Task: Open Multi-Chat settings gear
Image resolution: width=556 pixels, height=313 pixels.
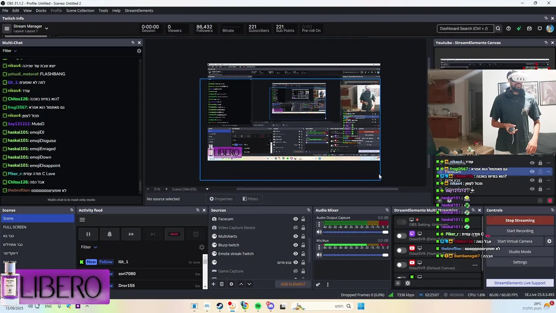Action: coord(139,51)
